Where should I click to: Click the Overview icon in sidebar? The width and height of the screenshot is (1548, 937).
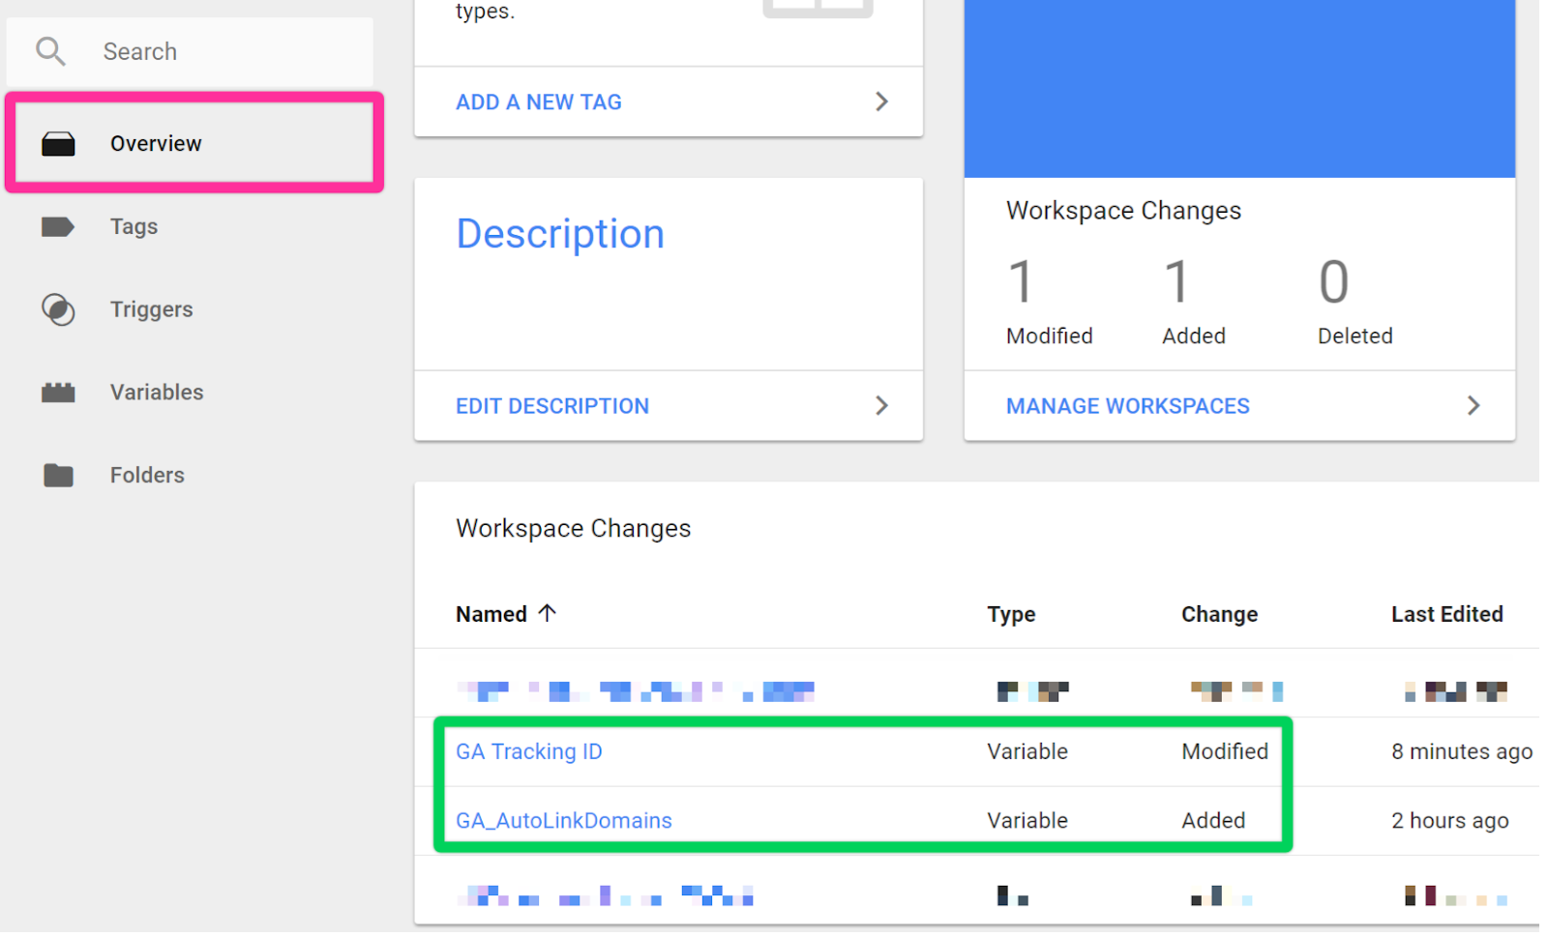tap(58, 144)
